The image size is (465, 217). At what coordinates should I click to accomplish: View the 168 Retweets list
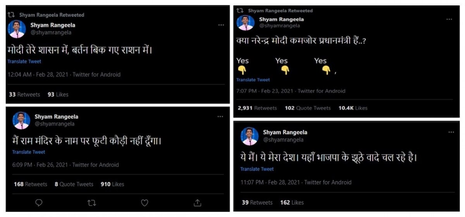click(x=30, y=184)
